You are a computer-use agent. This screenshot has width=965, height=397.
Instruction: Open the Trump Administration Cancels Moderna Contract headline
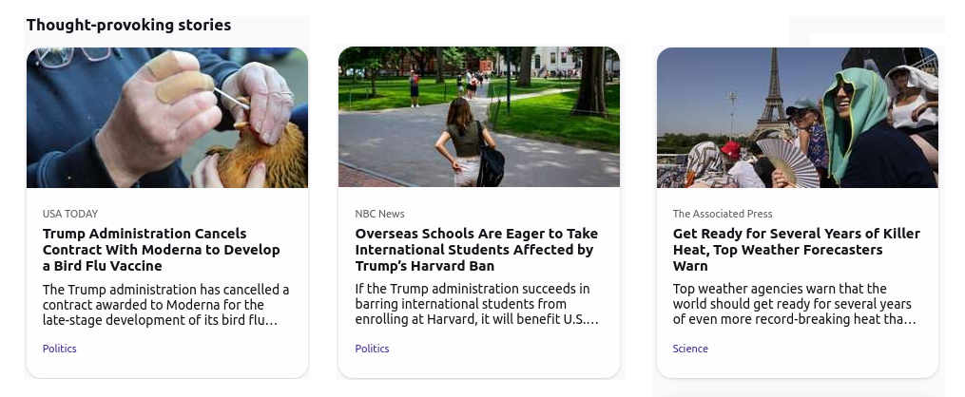pyautogui.click(x=162, y=250)
